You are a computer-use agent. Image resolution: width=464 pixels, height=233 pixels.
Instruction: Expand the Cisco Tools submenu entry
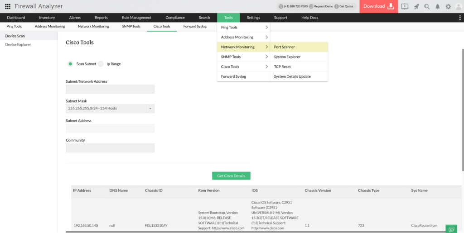[243, 67]
